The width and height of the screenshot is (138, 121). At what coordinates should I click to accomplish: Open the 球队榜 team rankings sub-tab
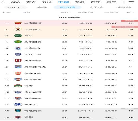(124, 7)
